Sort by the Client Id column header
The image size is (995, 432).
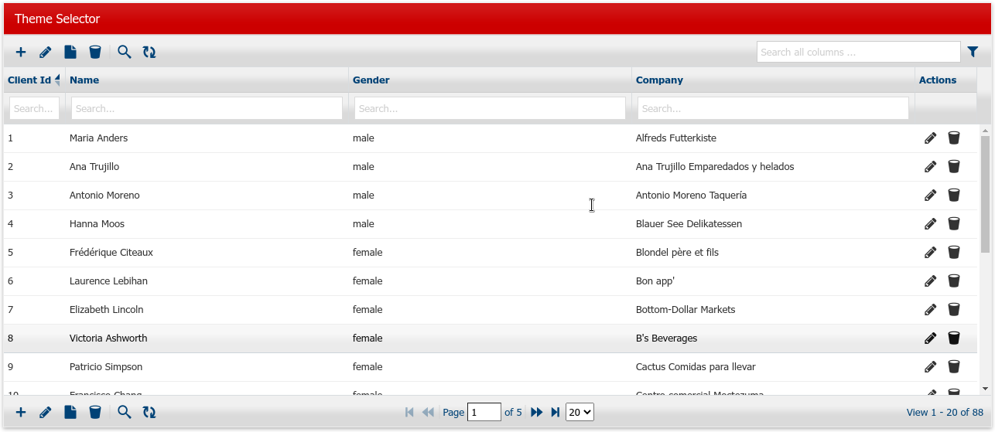[x=29, y=80]
